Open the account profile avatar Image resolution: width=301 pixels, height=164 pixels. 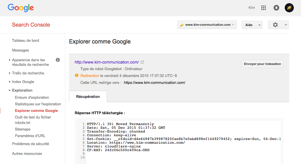pos(289,8)
